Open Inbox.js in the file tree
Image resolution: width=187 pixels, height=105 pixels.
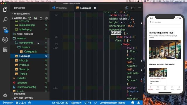23,60
